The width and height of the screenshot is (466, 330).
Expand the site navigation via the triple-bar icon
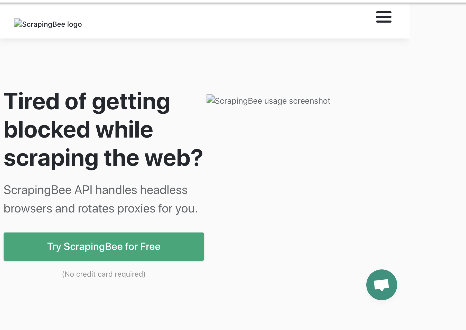[384, 17]
